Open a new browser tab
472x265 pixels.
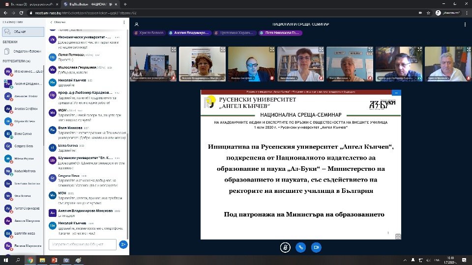pos(125,4)
